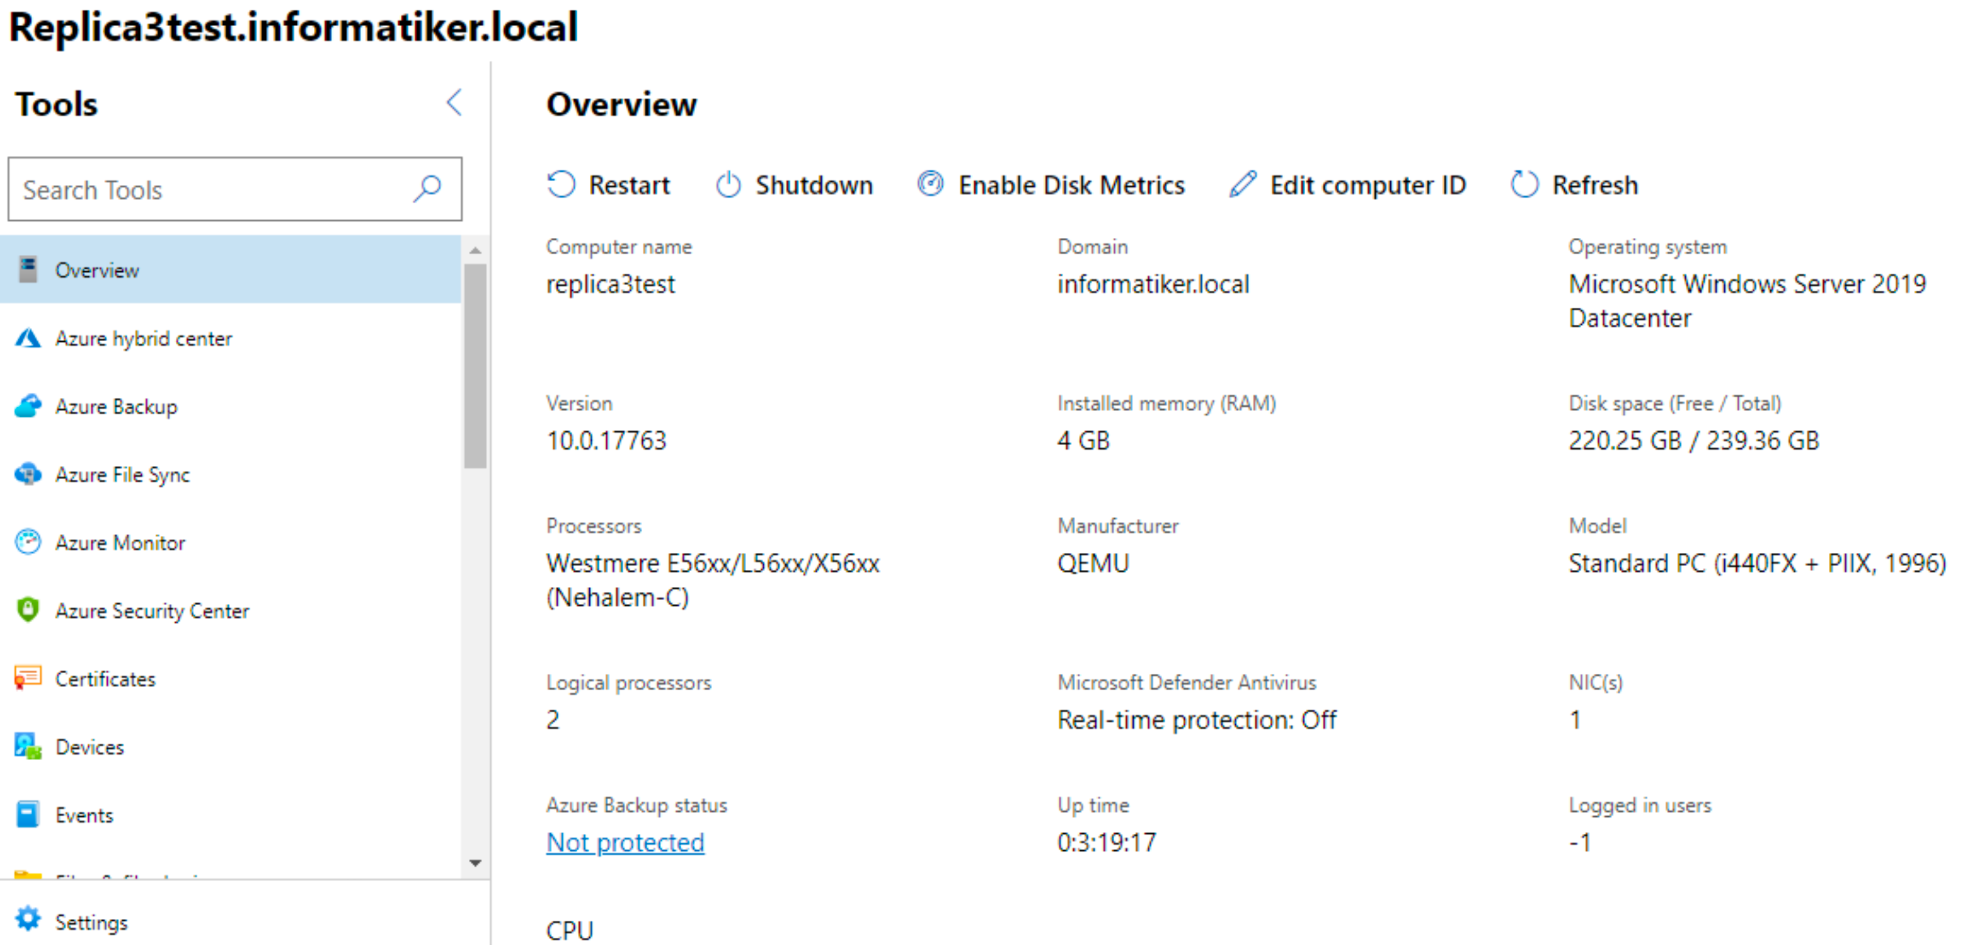Click the tools list scroll up arrow
The width and height of the screenshot is (1963, 945).
[x=475, y=250]
